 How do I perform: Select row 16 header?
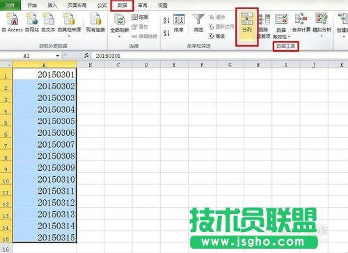tap(6, 248)
